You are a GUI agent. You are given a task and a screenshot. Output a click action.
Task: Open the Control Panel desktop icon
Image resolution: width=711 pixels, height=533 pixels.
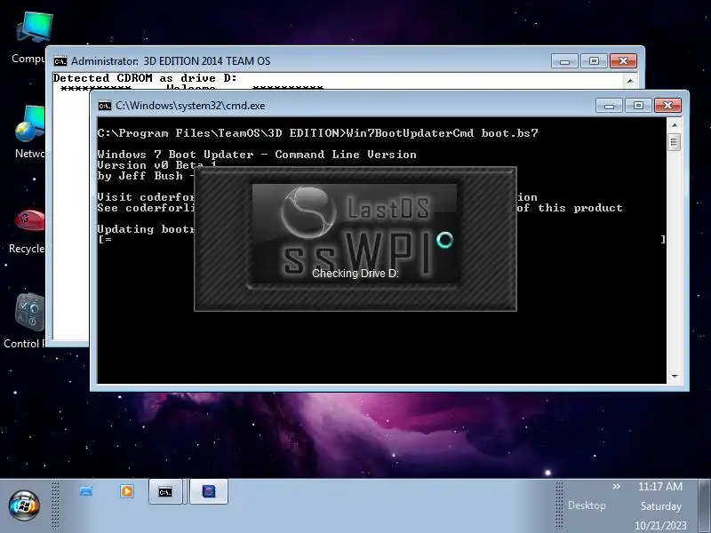[26, 321]
